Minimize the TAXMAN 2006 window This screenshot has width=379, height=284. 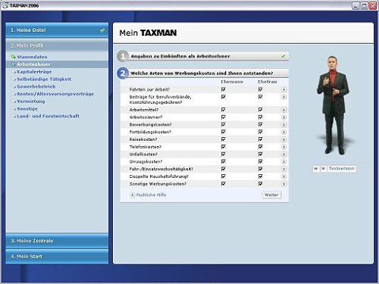(x=356, y=5)
